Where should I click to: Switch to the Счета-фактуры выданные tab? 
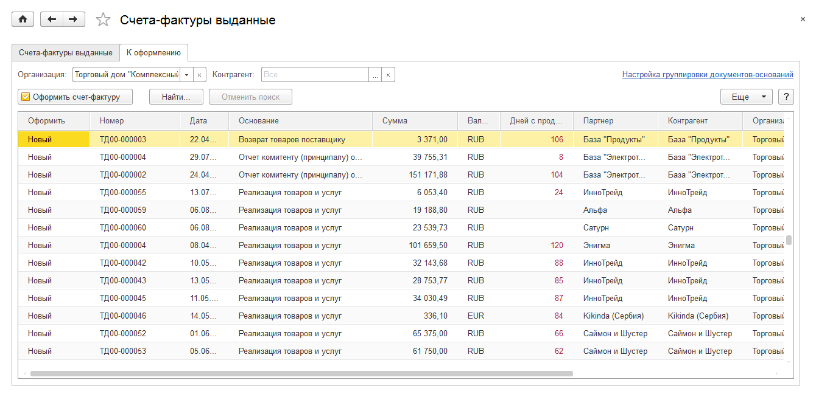point(66,53)
